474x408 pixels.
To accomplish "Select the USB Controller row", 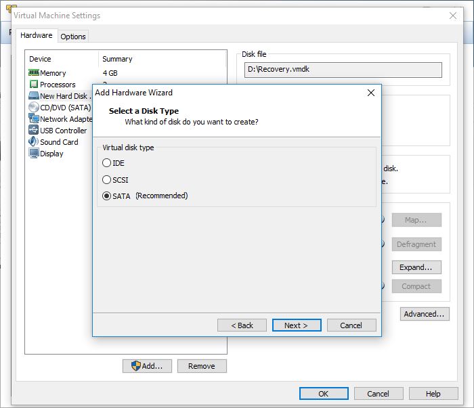I will click(x=60, y=131).
